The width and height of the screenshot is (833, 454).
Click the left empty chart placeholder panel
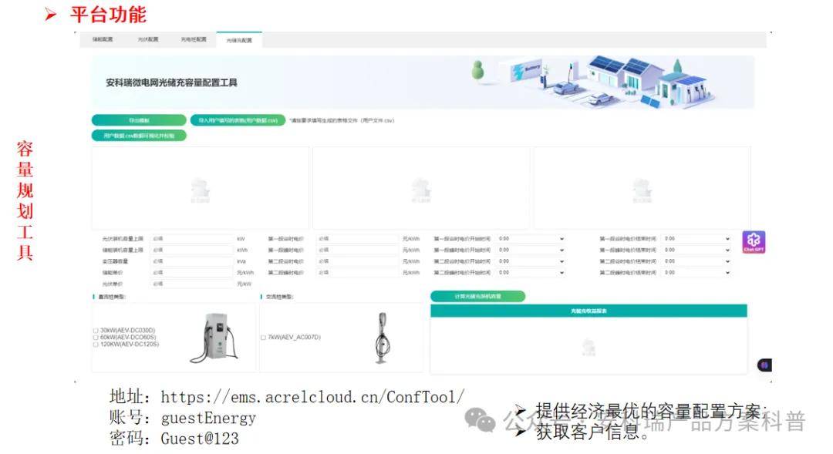click(x=201, y=188)
